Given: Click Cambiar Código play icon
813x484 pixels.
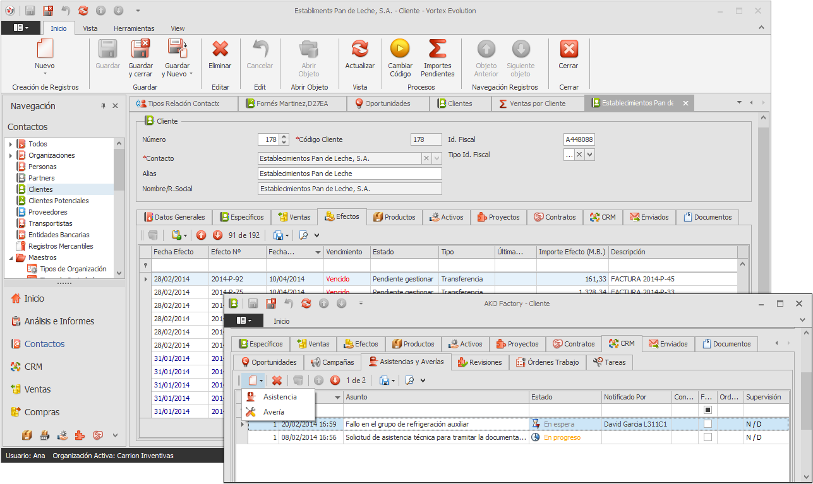Looking at the screenshot, I should [x=400, y=49].
